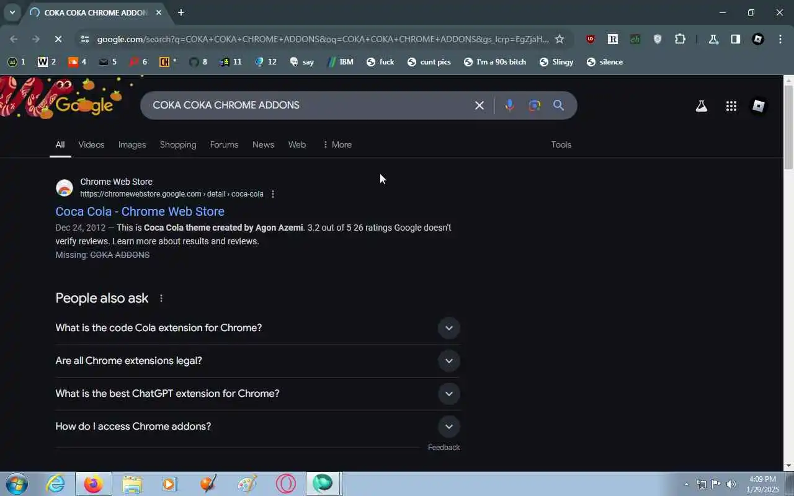Start a voice search with microphone
Viewport: 794px width, 496px height.
pyautogui.click(x=509, y=105)
